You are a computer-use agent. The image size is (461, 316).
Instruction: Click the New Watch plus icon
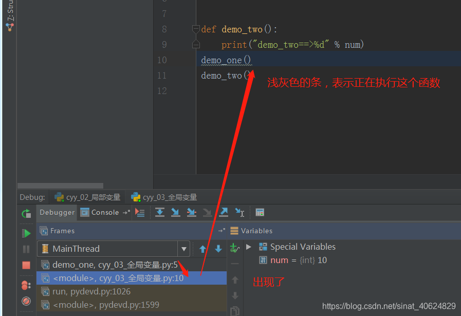coord(235,248)
